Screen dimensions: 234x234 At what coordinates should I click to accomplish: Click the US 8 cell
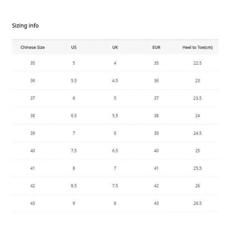click(x=74, y=168)
